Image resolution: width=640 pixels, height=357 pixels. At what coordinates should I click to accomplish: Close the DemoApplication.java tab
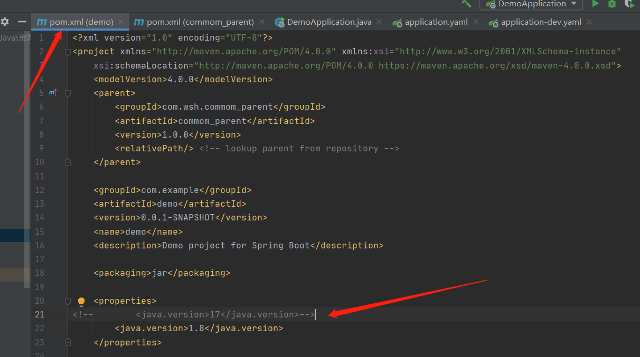(379, 22)
